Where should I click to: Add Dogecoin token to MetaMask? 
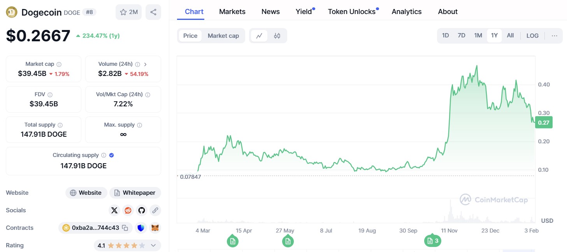[154, 227]
